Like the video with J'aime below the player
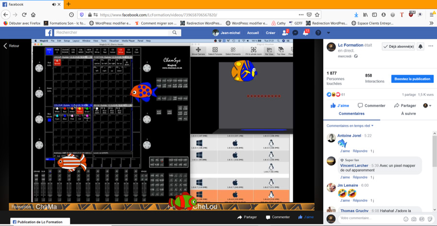 [306, 217]
